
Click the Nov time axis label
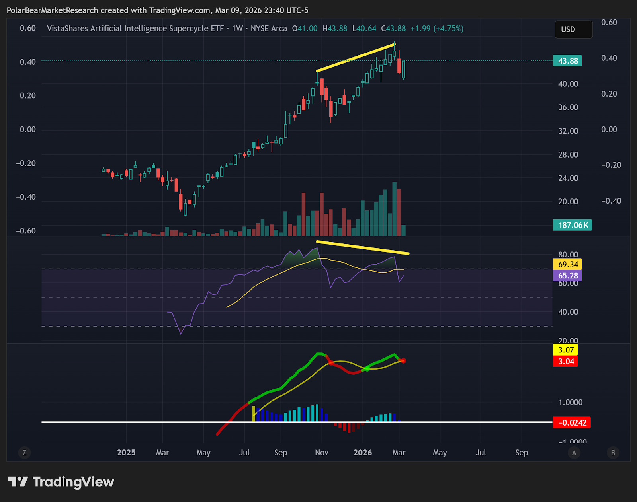(322, 453)
